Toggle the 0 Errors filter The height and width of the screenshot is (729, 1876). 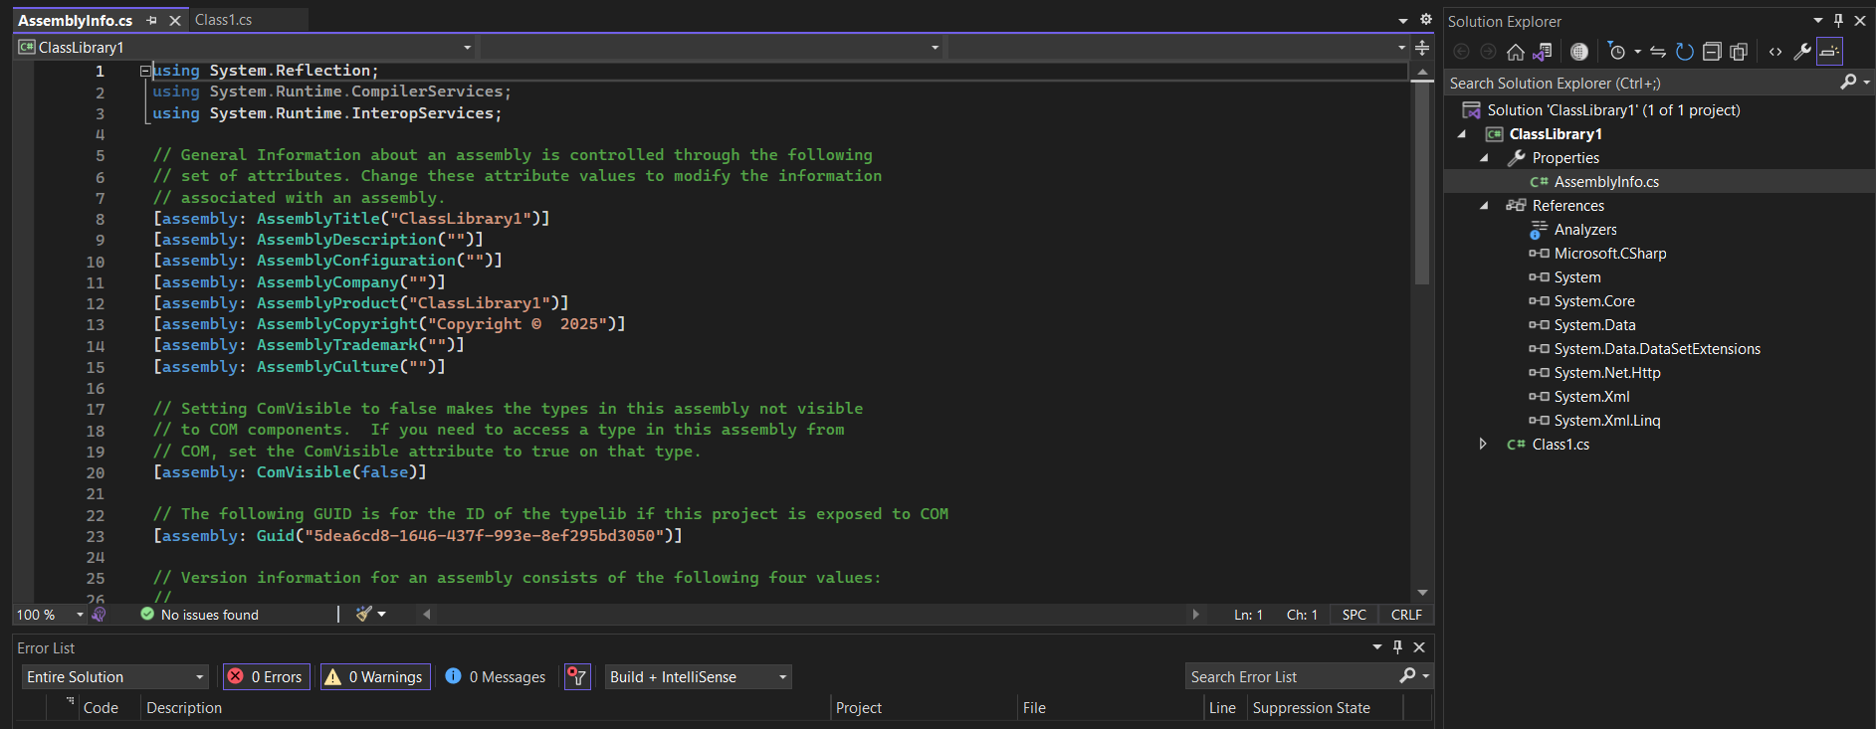(x=267, y=677)
